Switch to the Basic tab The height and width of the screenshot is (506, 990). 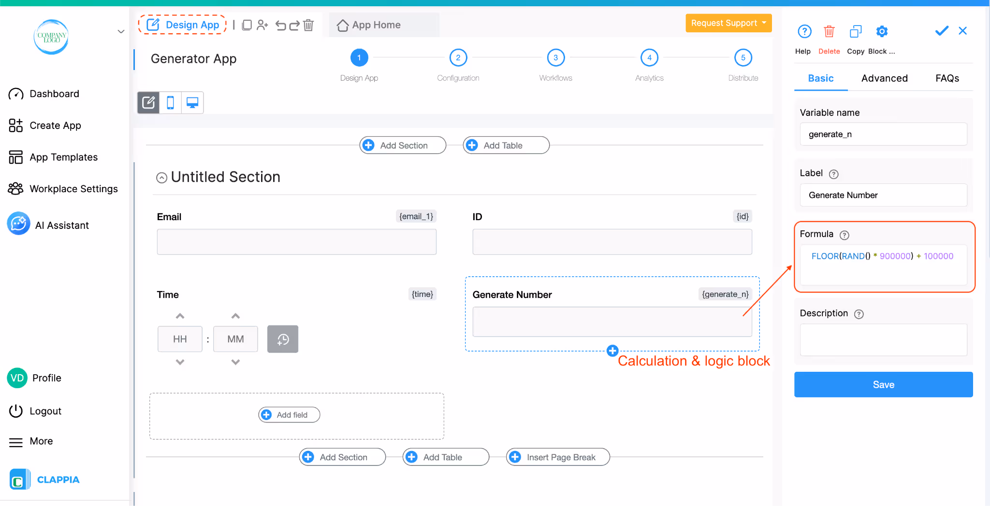pyautogui.click(x=821, y=78)
